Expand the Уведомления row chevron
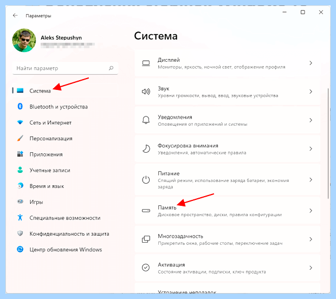The height and width of the screenshot is (299, 336). click(311, 120)
